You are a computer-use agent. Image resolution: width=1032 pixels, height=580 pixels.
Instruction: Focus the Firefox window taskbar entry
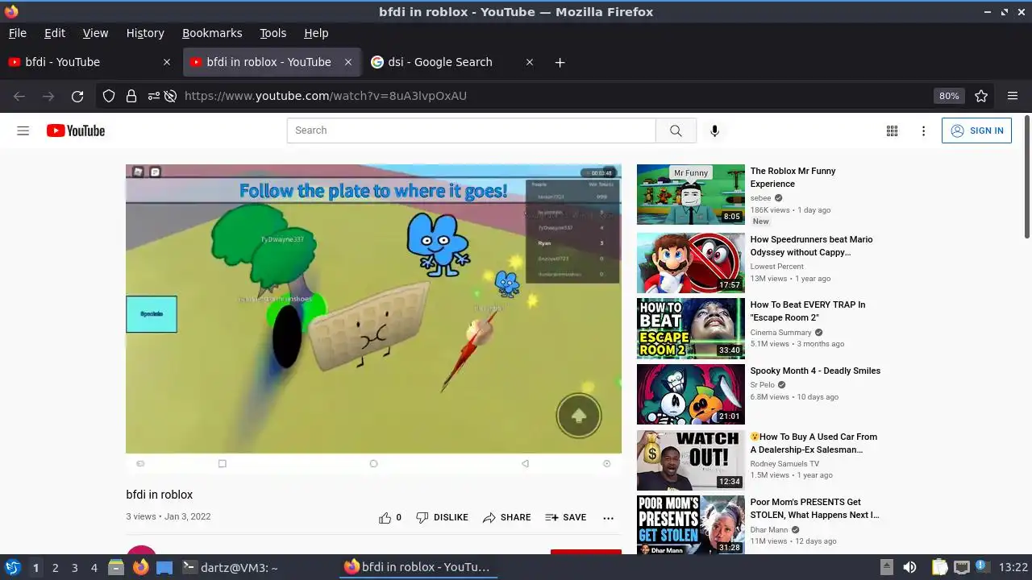click(417, 567)
